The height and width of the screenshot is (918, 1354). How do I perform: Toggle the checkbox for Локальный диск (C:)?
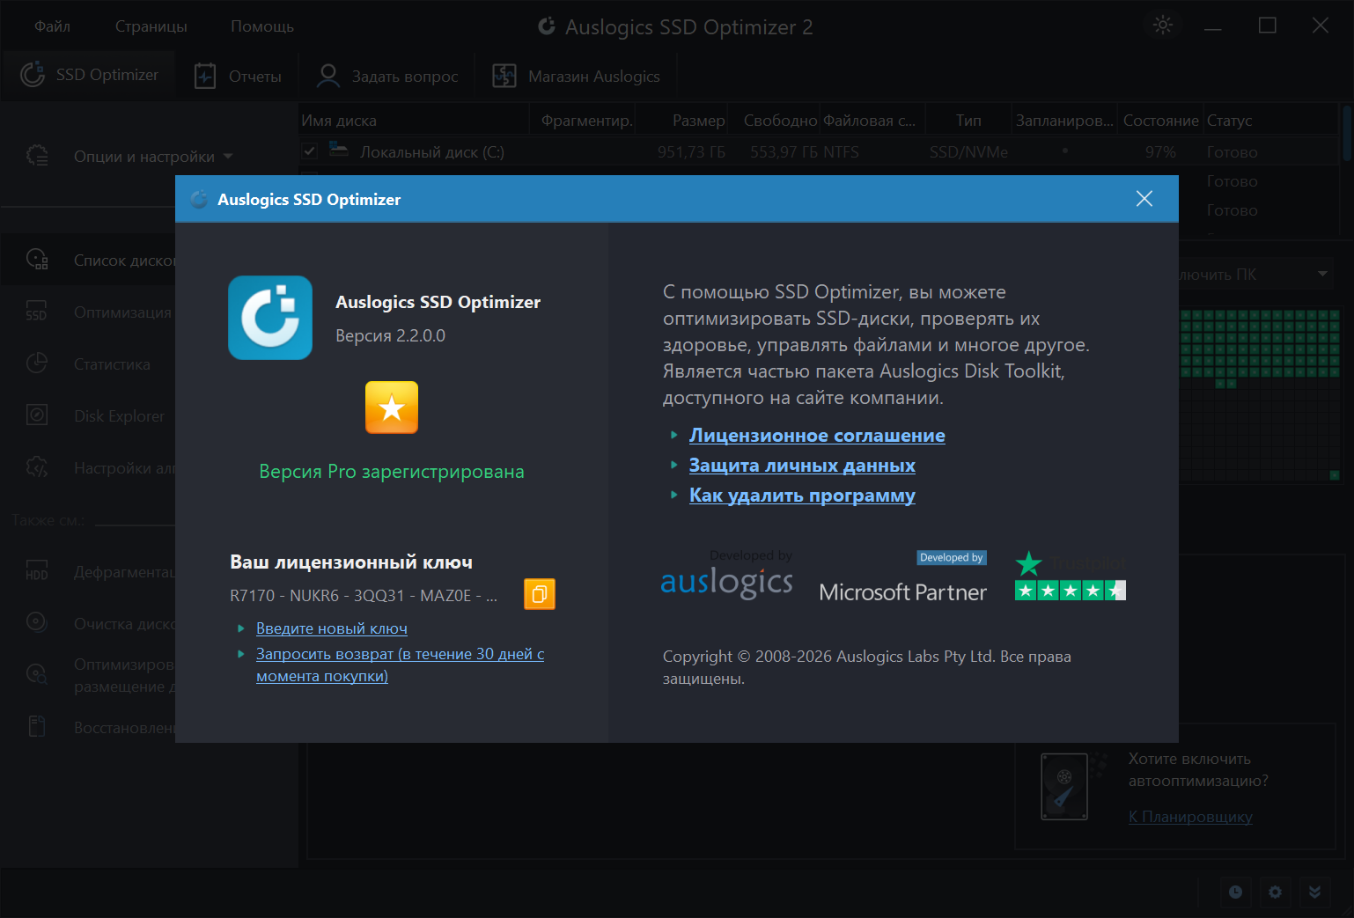[x=310, y=151]
